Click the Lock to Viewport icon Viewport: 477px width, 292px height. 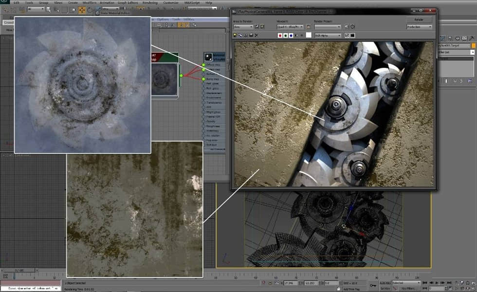308,27
